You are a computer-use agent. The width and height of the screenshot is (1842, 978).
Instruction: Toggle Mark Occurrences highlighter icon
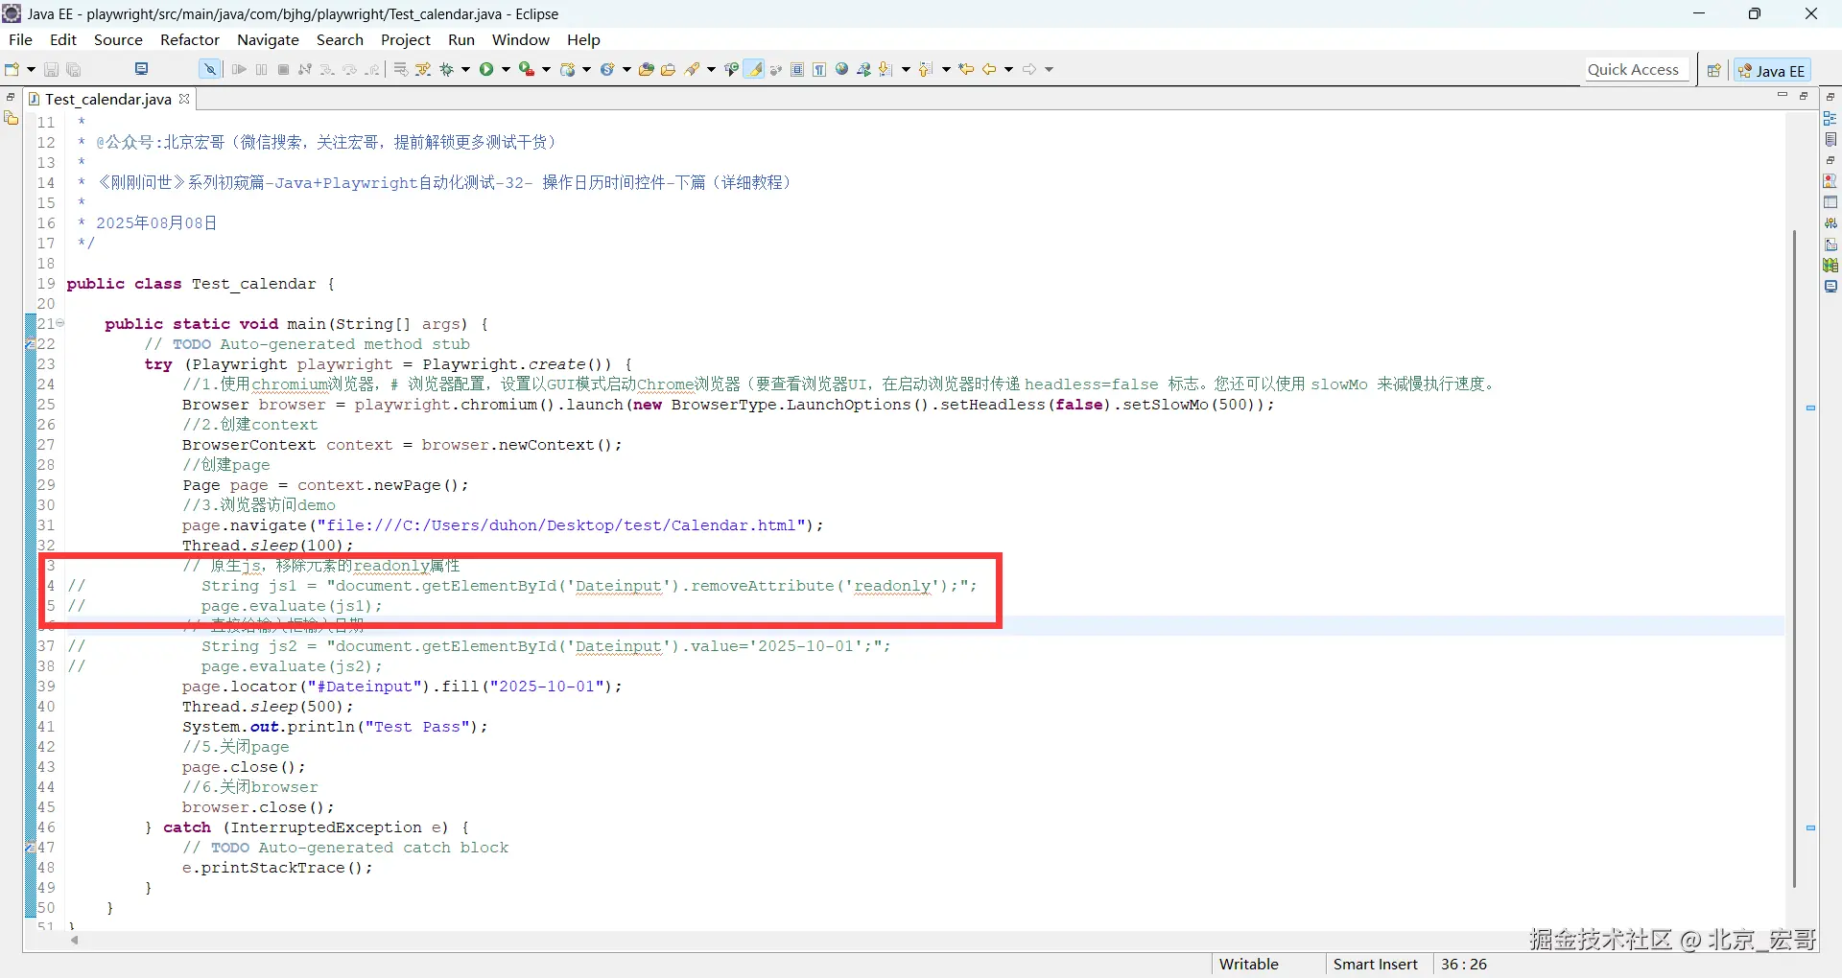point(755,69)
